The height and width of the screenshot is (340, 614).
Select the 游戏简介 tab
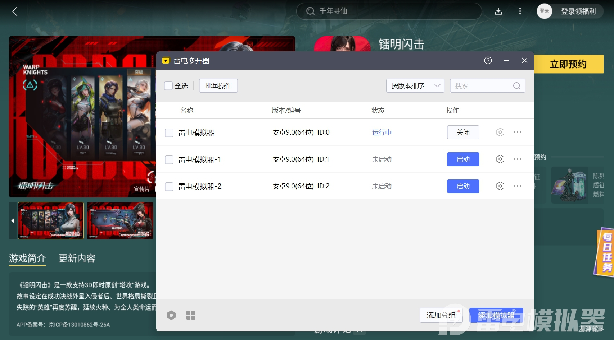(27, 259)
